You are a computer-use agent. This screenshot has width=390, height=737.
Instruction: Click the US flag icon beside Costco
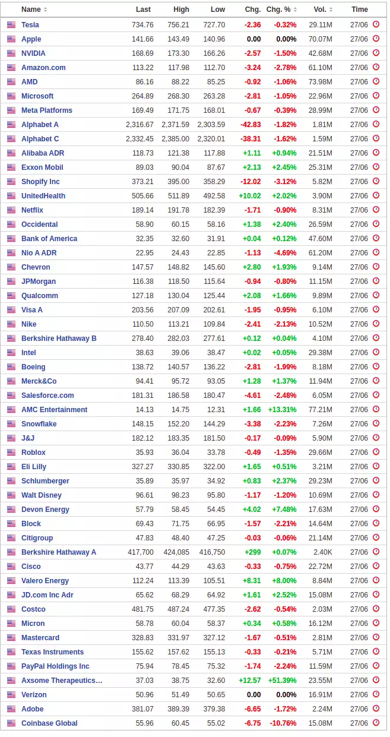[x=11, y=609]
